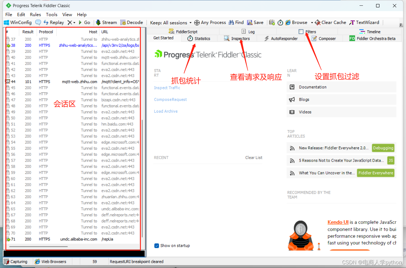The width and height of the screenshot is (406, 268).
Task: Open the Browse dropdown arrow
Action: pyautogui.click(x=312, y=23)
